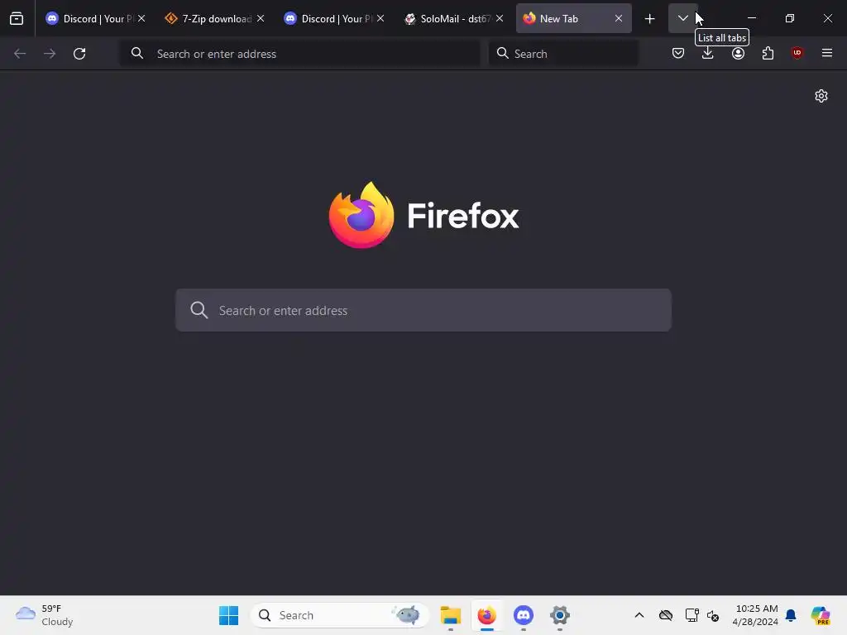Click Firefox icon in taskbar
Viewport: 847px width, 635px height.
tap(486, 615)
